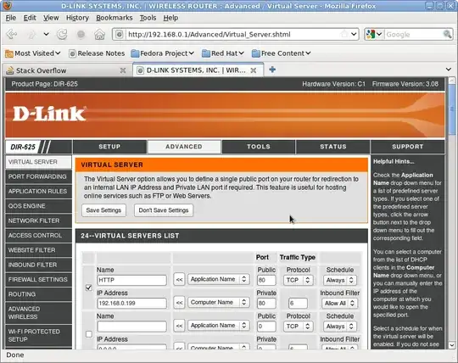Click the Public port 80 field

click(266, 280)
